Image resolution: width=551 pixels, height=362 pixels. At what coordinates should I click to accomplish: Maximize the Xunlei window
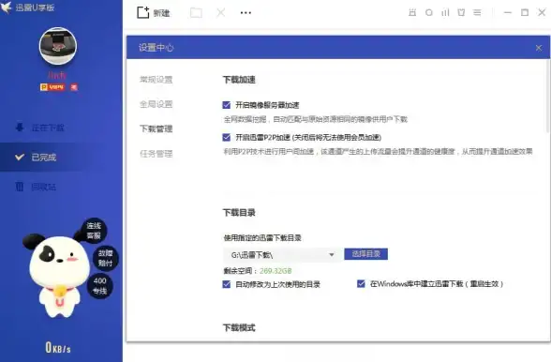click(x=525, y=13)
